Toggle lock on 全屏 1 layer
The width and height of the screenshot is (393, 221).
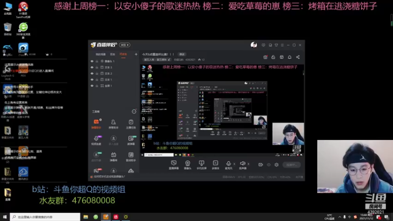(x=97, y=85)
